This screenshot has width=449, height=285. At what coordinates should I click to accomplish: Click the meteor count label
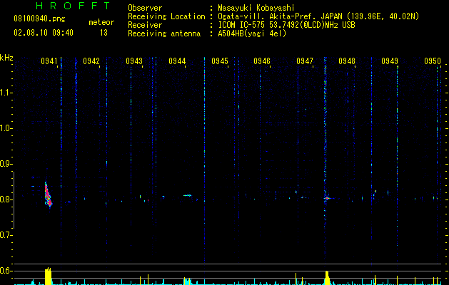[101, 22]
